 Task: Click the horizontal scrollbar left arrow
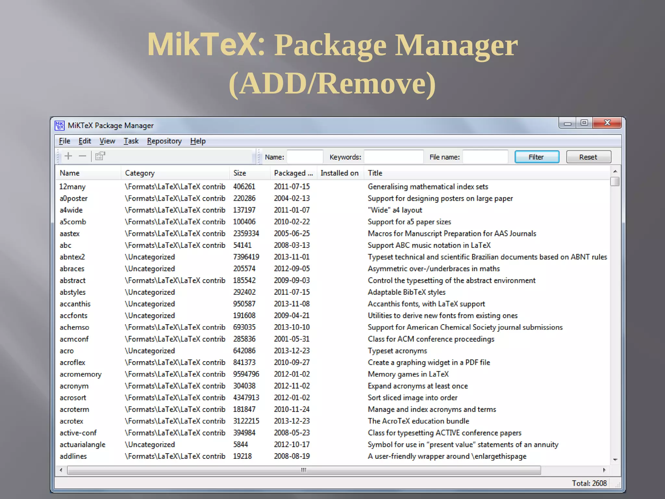coord(61,470)
